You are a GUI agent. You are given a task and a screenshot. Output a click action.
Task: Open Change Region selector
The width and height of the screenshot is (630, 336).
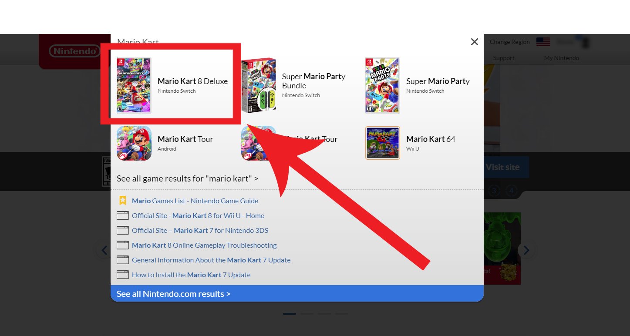click(510, 42)
